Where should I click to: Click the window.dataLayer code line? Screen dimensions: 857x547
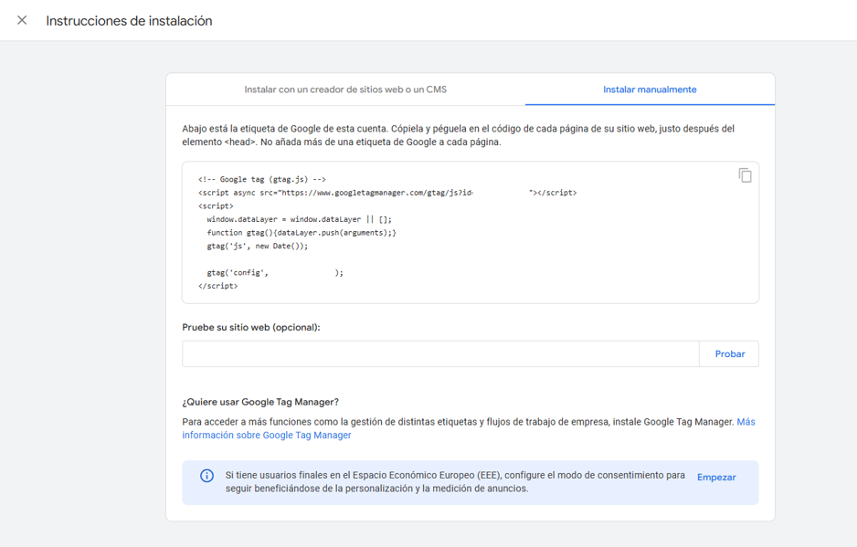299,220
